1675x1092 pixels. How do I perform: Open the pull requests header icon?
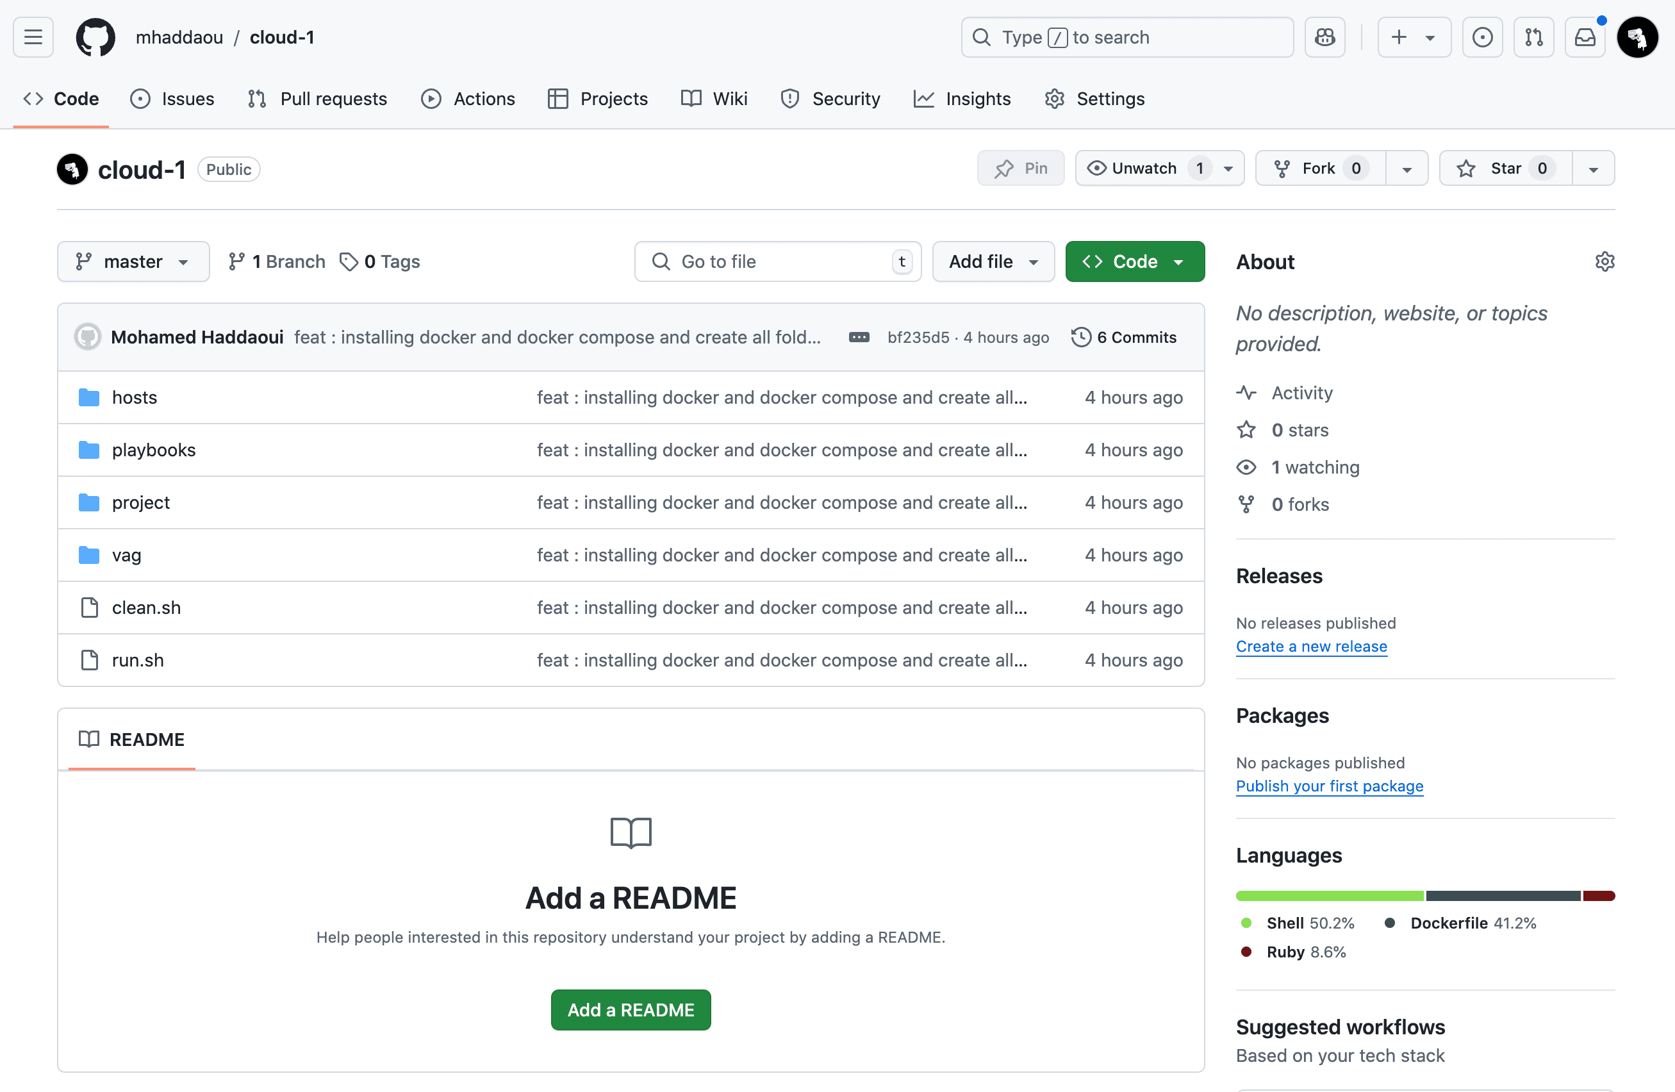[x=1533, y=37]
